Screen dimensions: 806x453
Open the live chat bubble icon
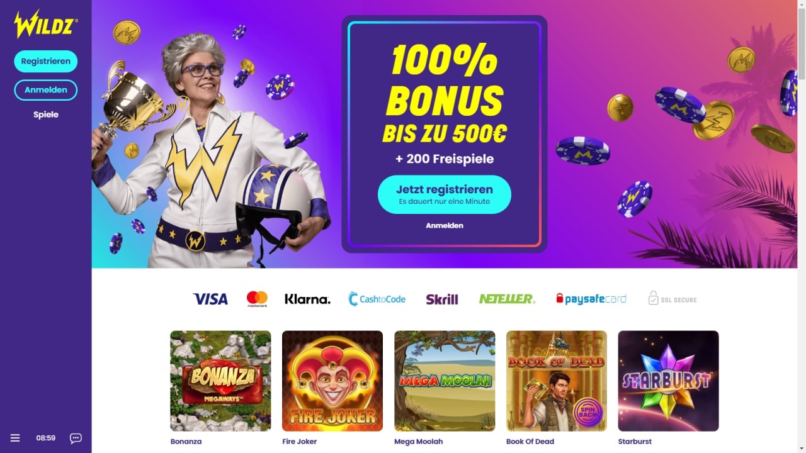point(76,439)
